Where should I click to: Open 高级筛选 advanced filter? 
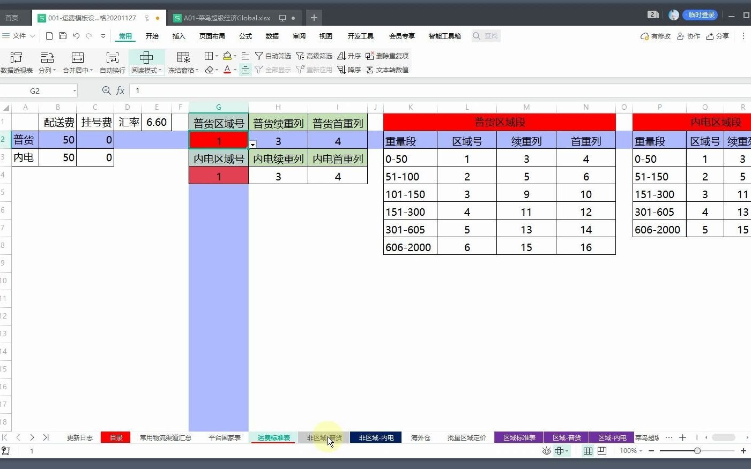[x=314, y=56]
